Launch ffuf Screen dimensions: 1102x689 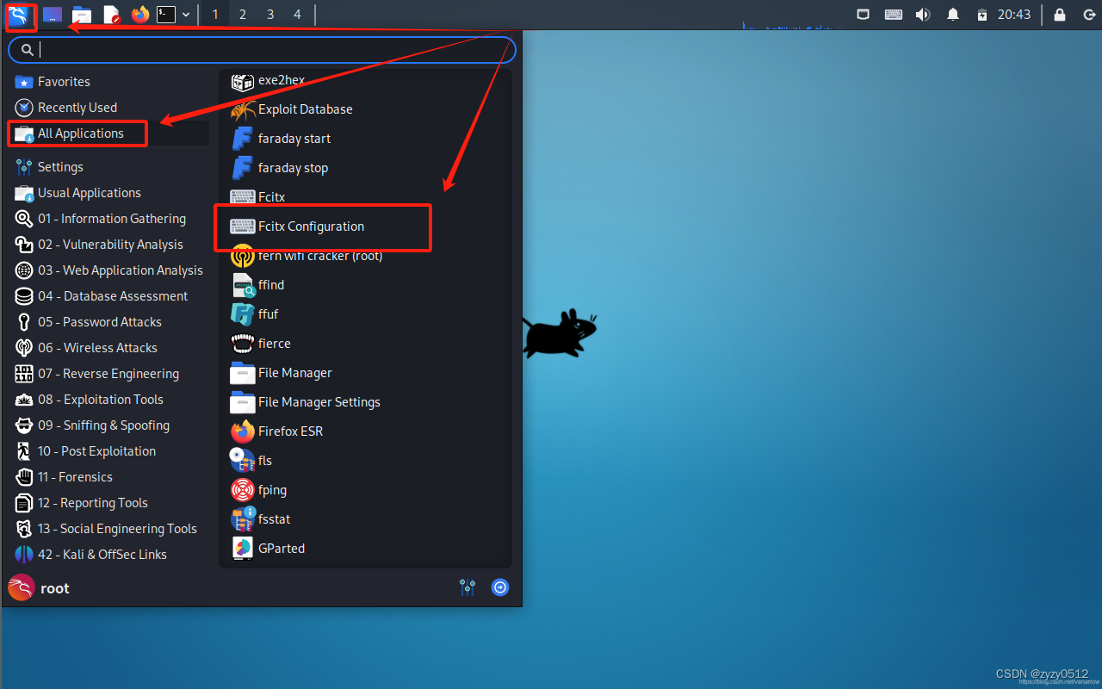(366, 314)
